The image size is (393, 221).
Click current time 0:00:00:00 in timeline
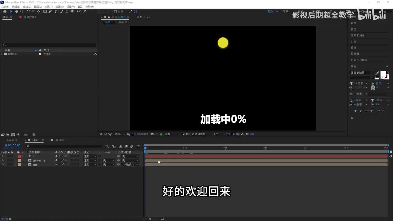click(13, 145)
